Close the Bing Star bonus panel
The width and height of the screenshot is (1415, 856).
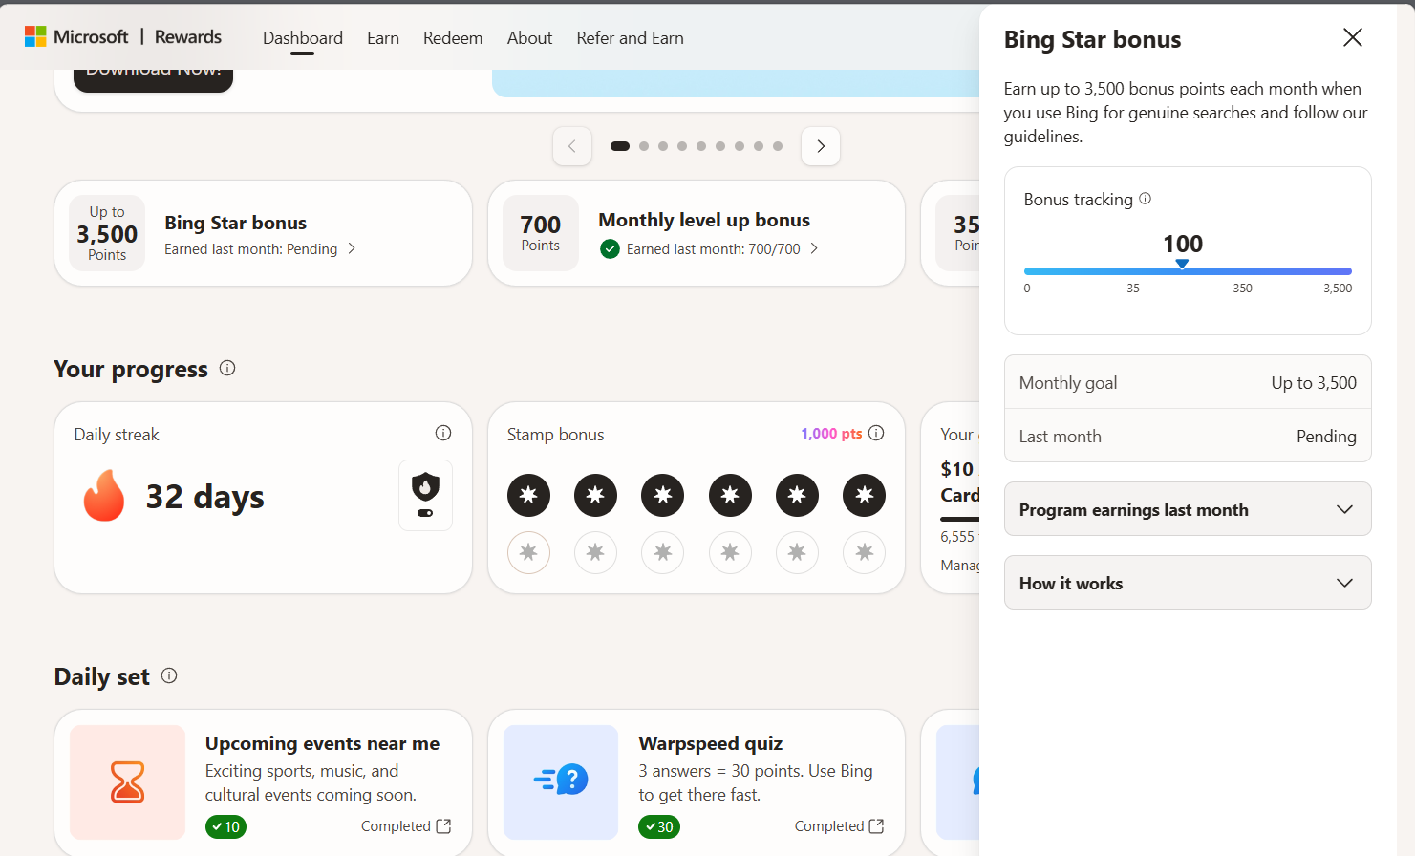pyautogui.click(x=1353, y=37)
